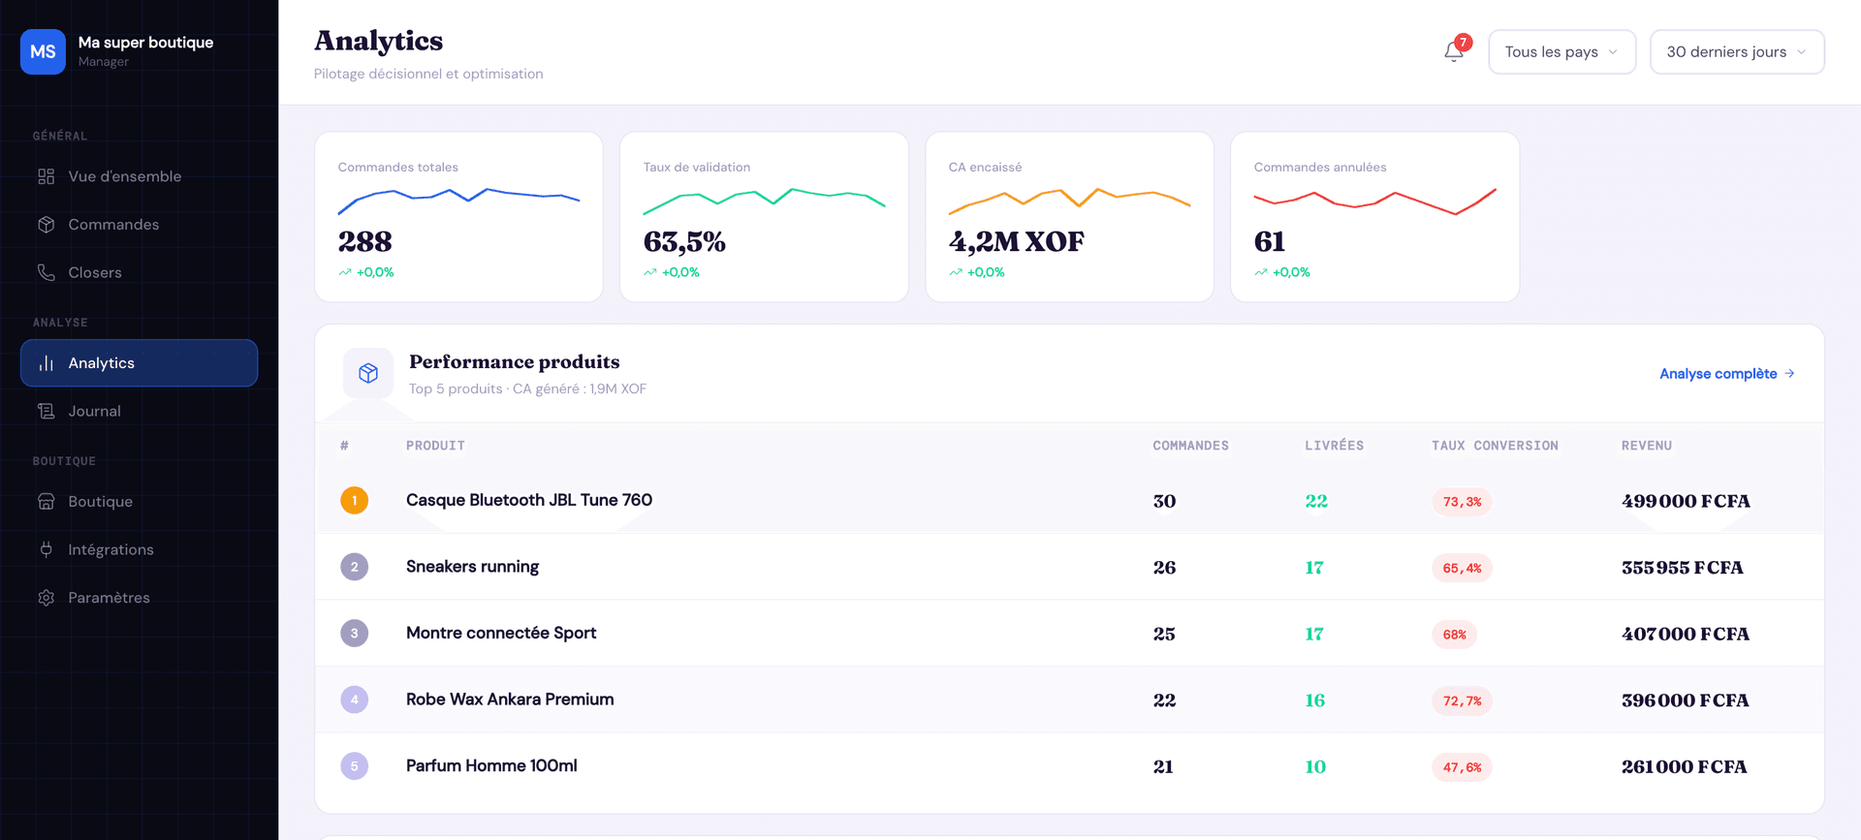The width and height of the screenshot is (1861, 840).
Task: Go to Boutique settings
Action: click(x=140, y=502)
